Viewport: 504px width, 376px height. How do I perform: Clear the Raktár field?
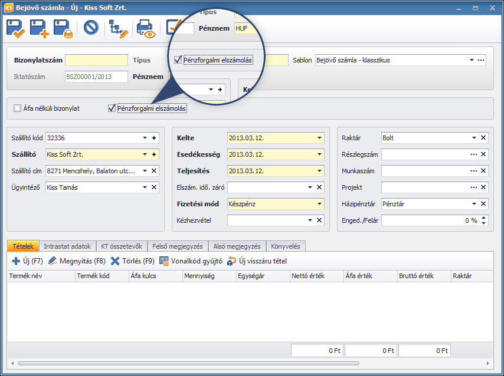pyautogui.click(x=483, y=138)
